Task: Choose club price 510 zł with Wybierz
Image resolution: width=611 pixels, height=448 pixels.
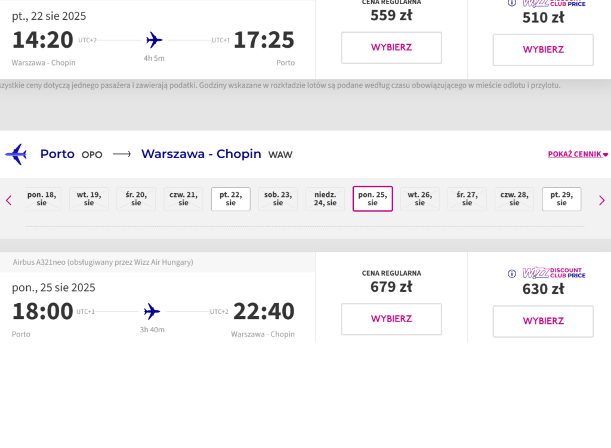Action: pos(543,50)
